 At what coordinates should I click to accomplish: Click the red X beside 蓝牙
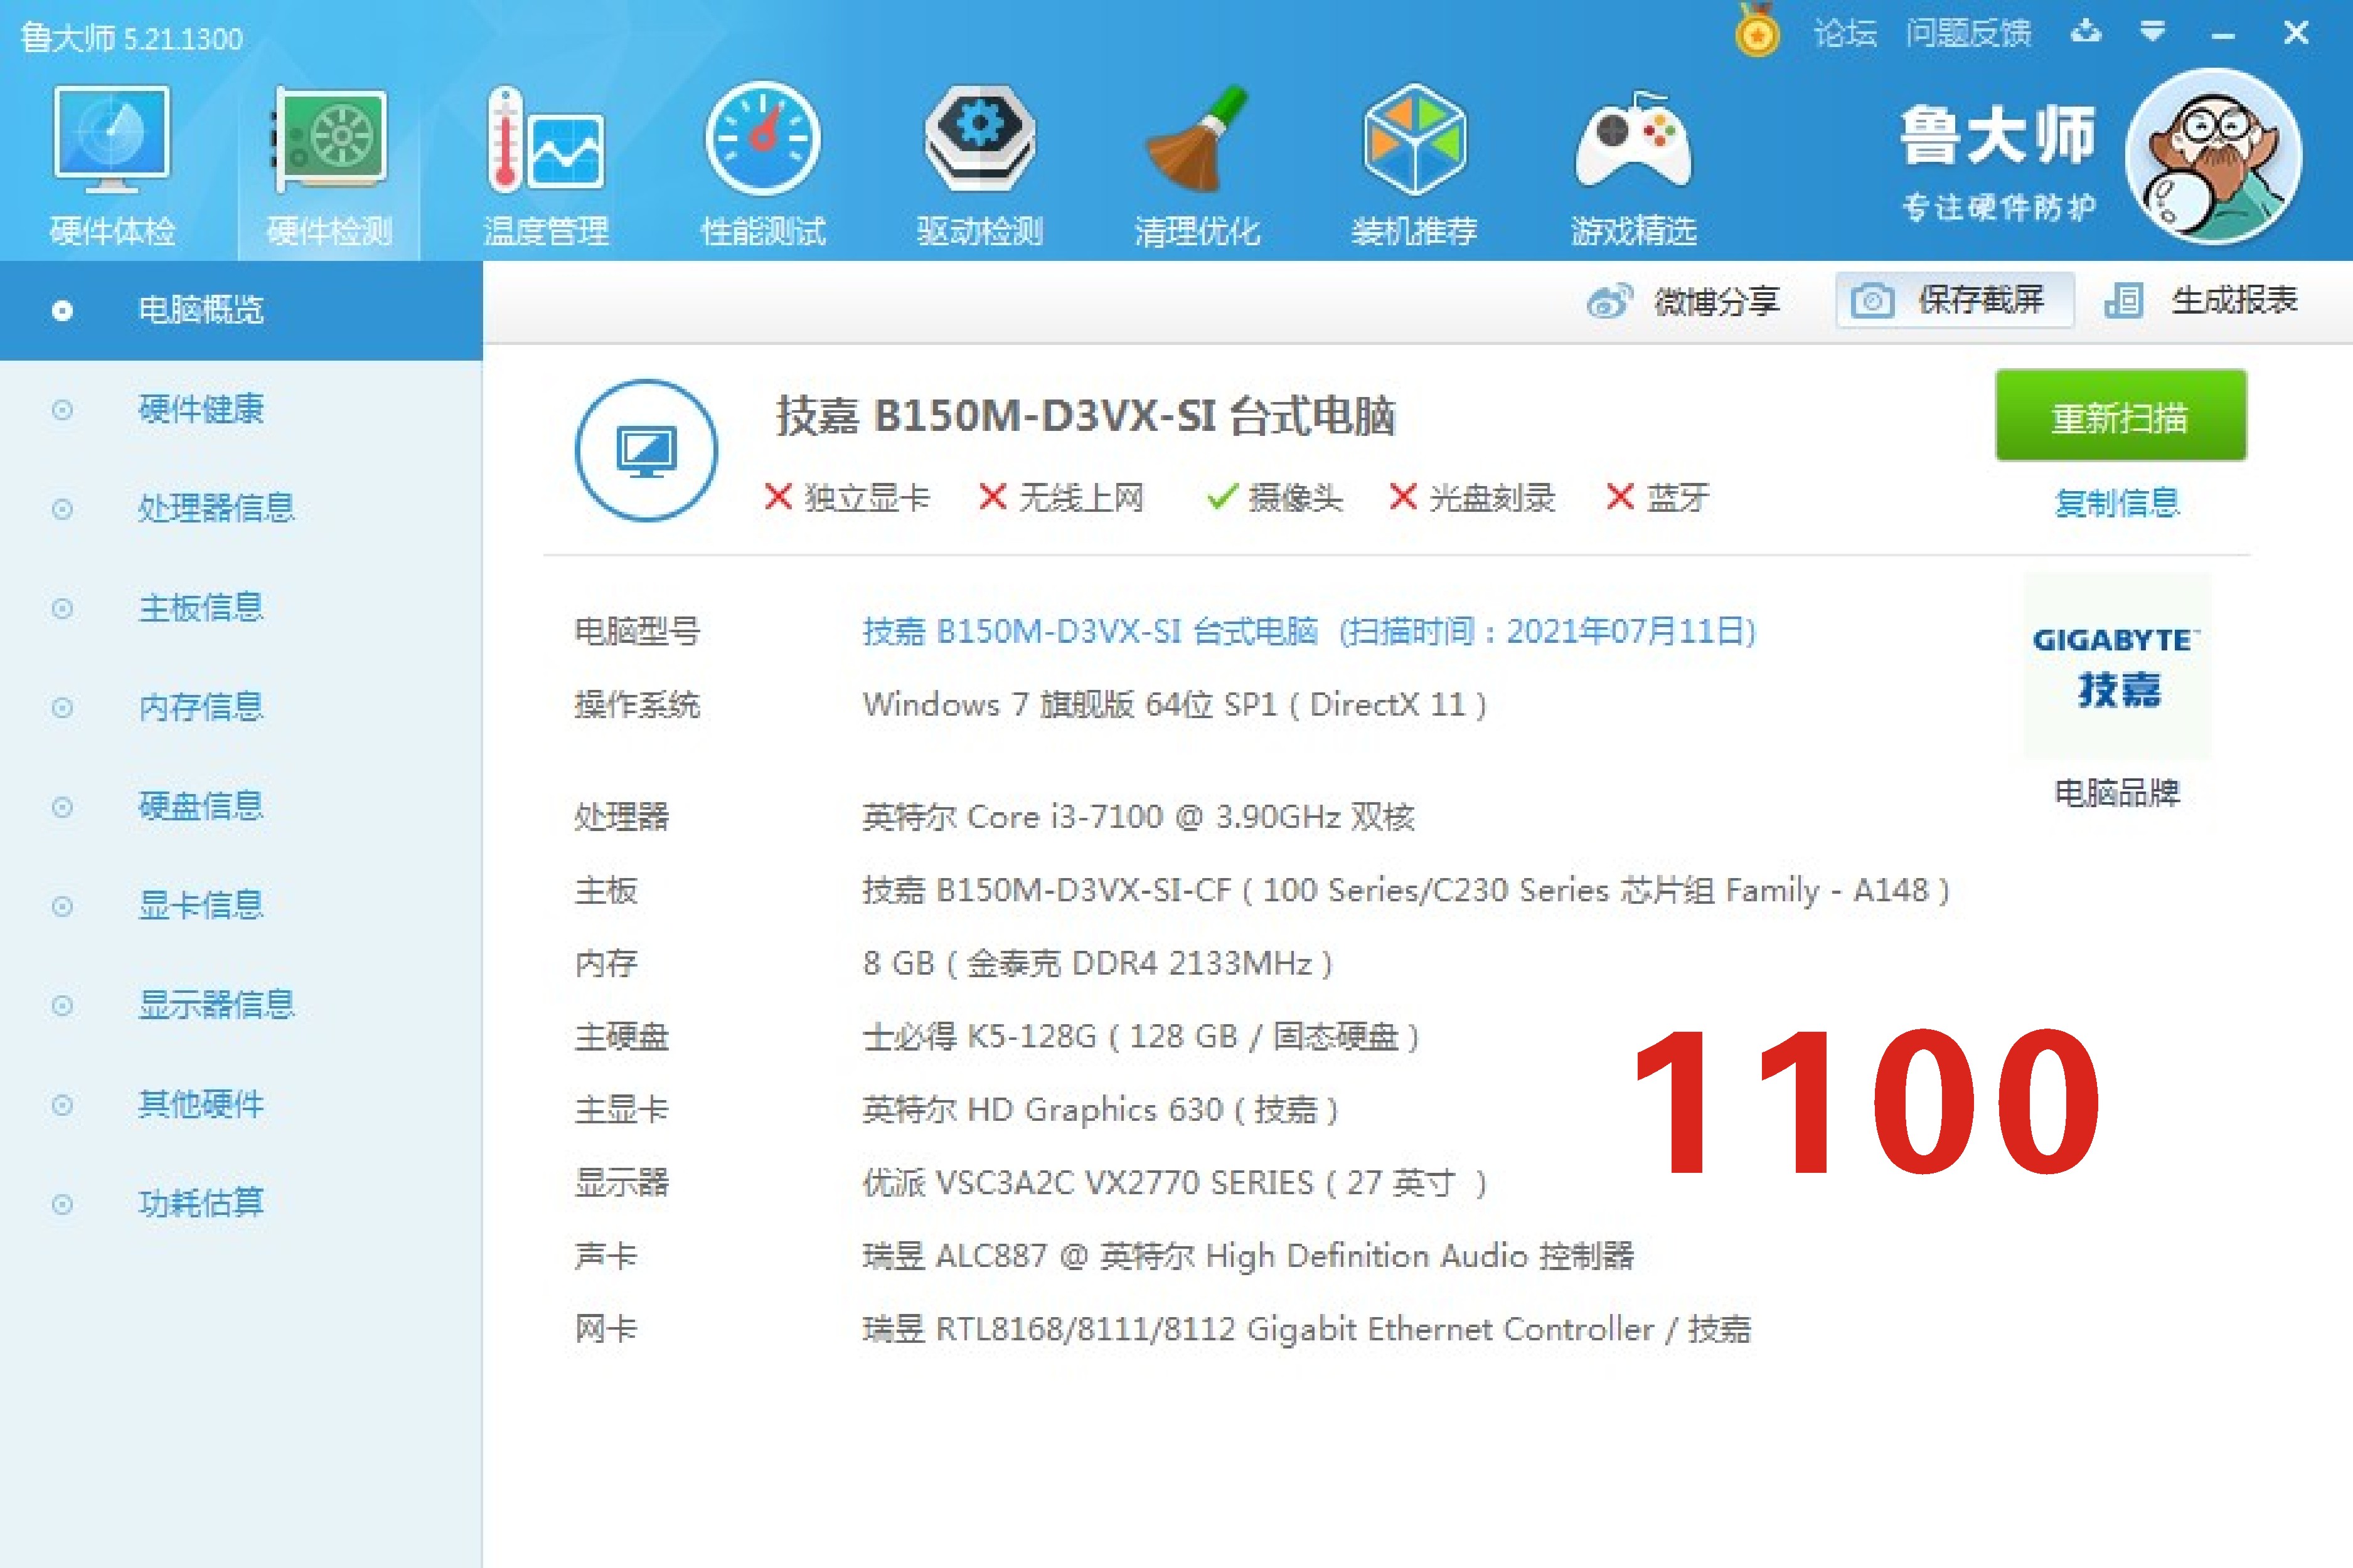(x=1619, y=497)
